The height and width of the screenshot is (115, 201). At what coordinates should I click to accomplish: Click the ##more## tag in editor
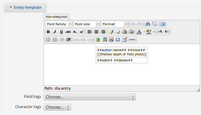coord(136,50)
